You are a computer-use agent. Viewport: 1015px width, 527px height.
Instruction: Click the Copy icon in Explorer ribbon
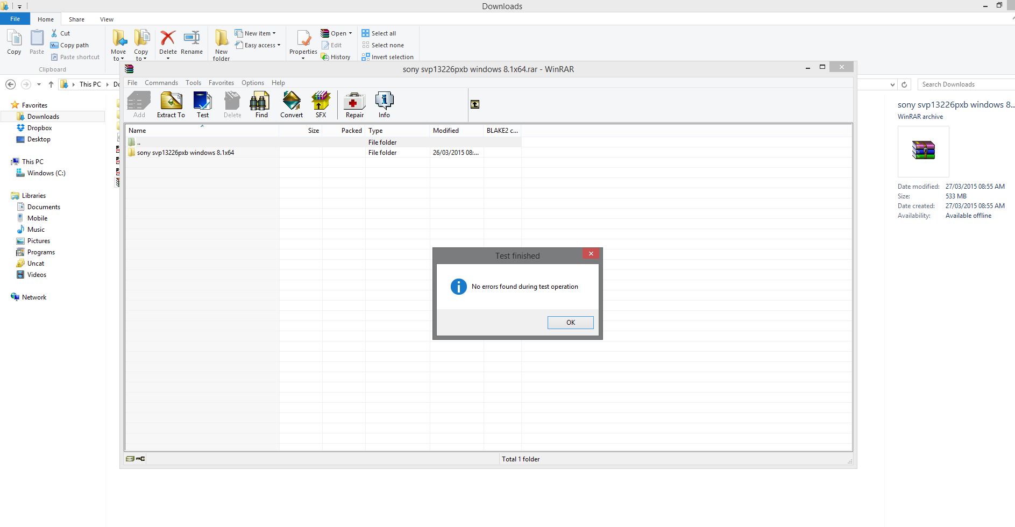tap(14, 42)
